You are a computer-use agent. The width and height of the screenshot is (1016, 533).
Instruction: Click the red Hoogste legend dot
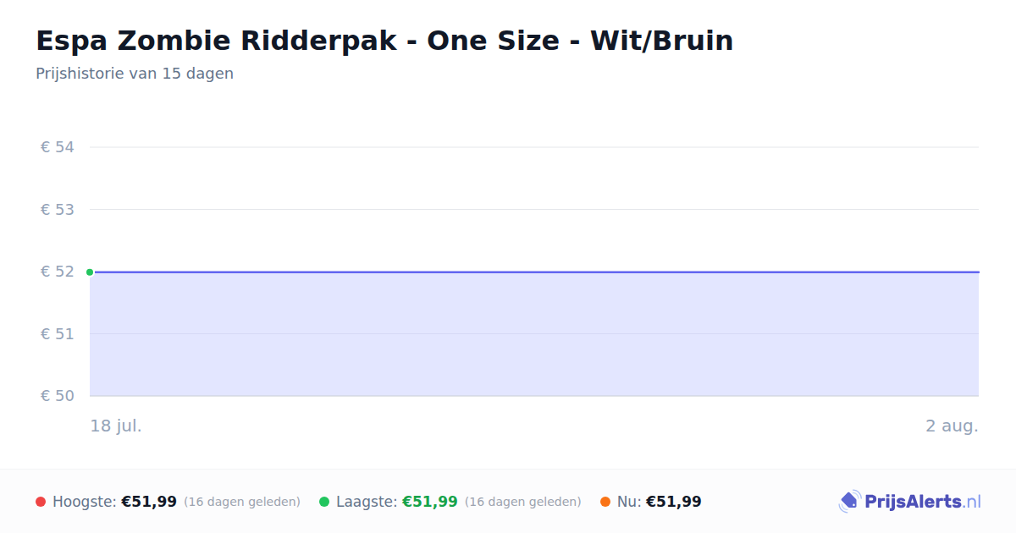tap(41, 502)
